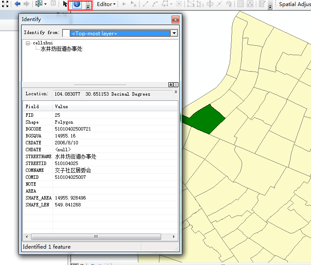Close the Identify window
The image size is (311, 265).
(175, 19)
